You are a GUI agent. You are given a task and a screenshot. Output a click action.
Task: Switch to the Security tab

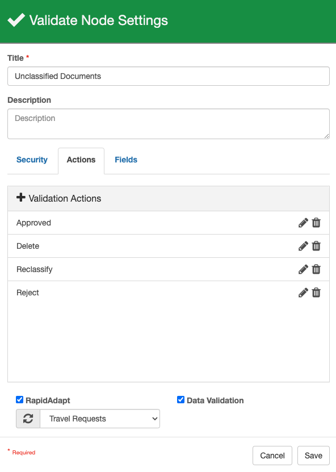click(x=32, y=160)
